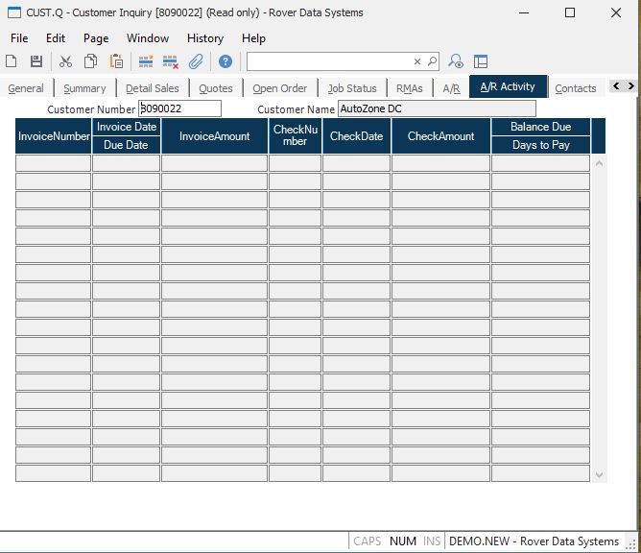Click the Cut scissors icon

pyautogui.click(x=65, y=61)
